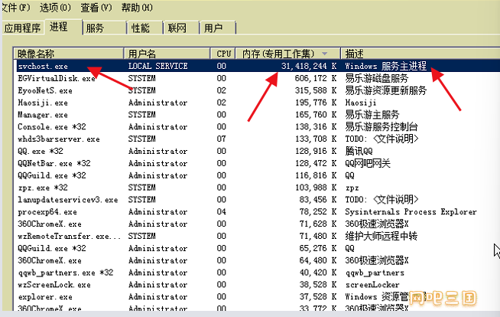Click the 腾讯QQ description
The width and height of the screenshot is (500, 317).
click(359, 152)
